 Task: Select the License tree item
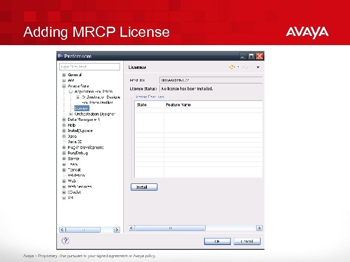point(82,108)
